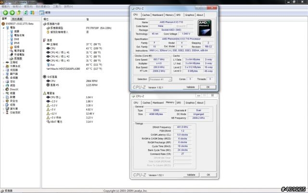Click the 資料庫 database icon
Image resolution: width=308 pixels, height=193 pixels.
pos(7,109)
